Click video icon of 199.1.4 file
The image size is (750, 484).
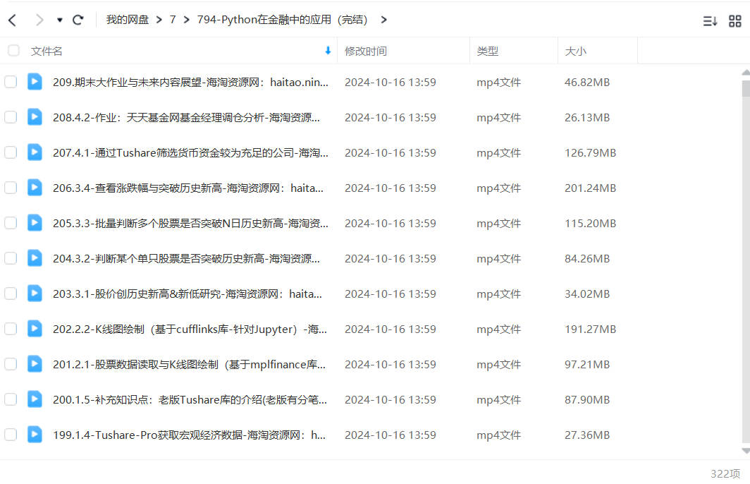(x=35, y=434)
